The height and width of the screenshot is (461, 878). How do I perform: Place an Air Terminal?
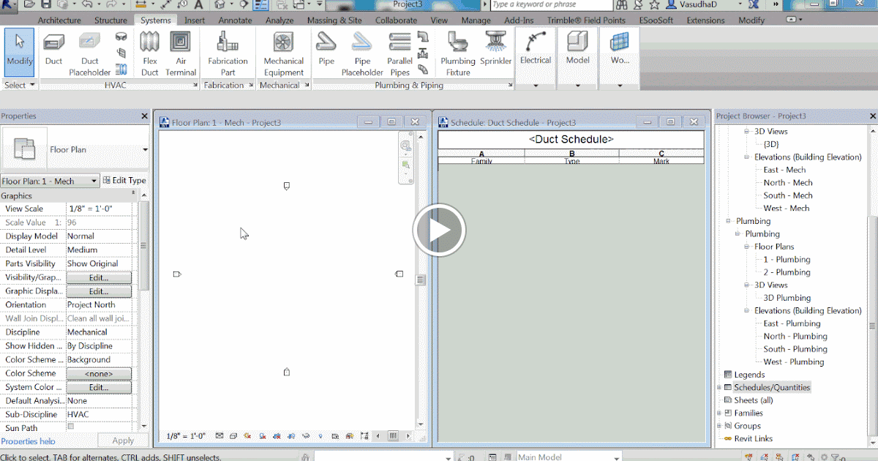pyautogui.click(x=181, y=53)
